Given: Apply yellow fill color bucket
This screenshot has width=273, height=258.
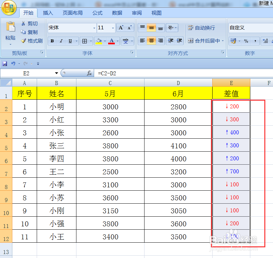Looking at the screenshot, I should pos(99,41).
